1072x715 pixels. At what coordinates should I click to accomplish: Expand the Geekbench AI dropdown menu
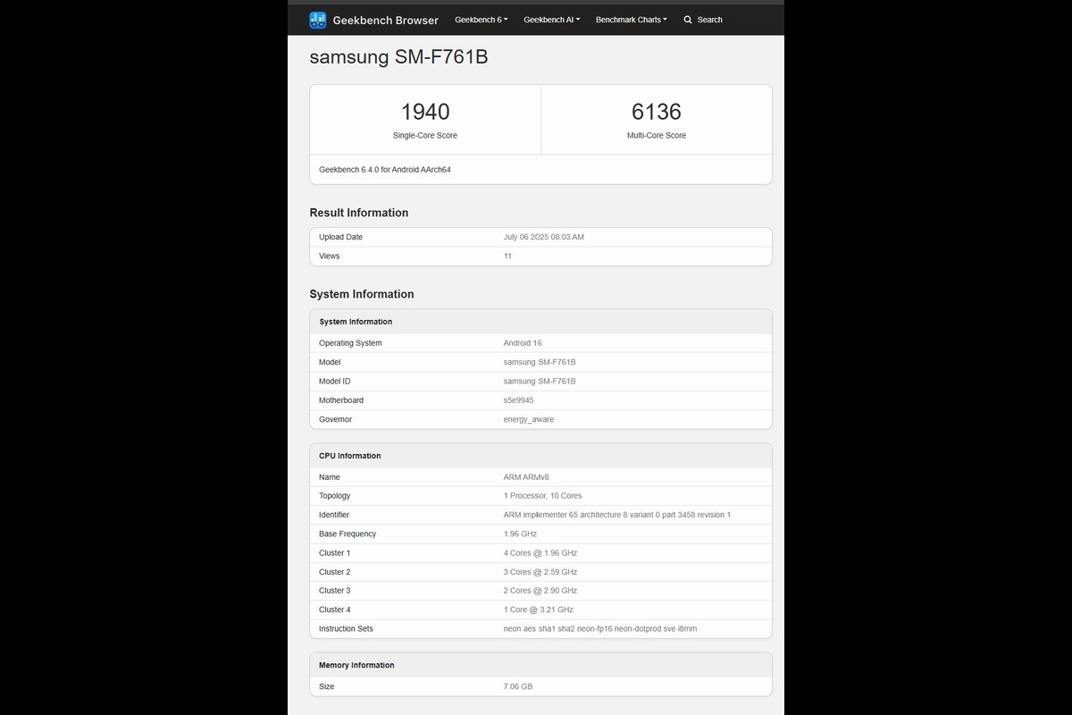[551, 20]
